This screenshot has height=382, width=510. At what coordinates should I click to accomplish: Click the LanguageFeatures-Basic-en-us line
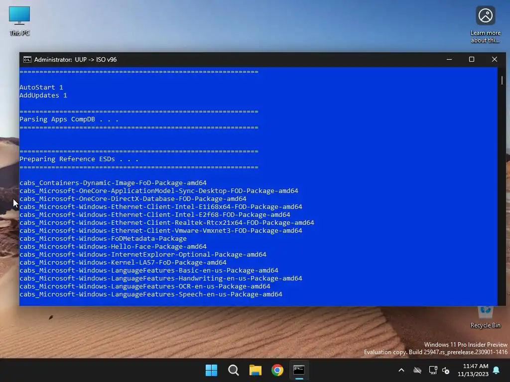click(x=149, y=271)
